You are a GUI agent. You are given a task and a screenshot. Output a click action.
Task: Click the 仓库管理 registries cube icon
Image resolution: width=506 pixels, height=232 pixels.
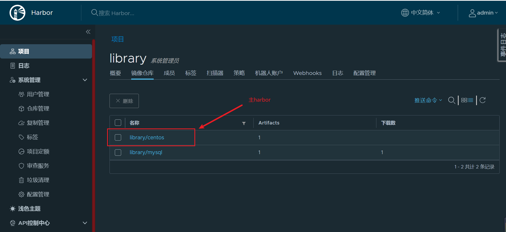point(21,109)
